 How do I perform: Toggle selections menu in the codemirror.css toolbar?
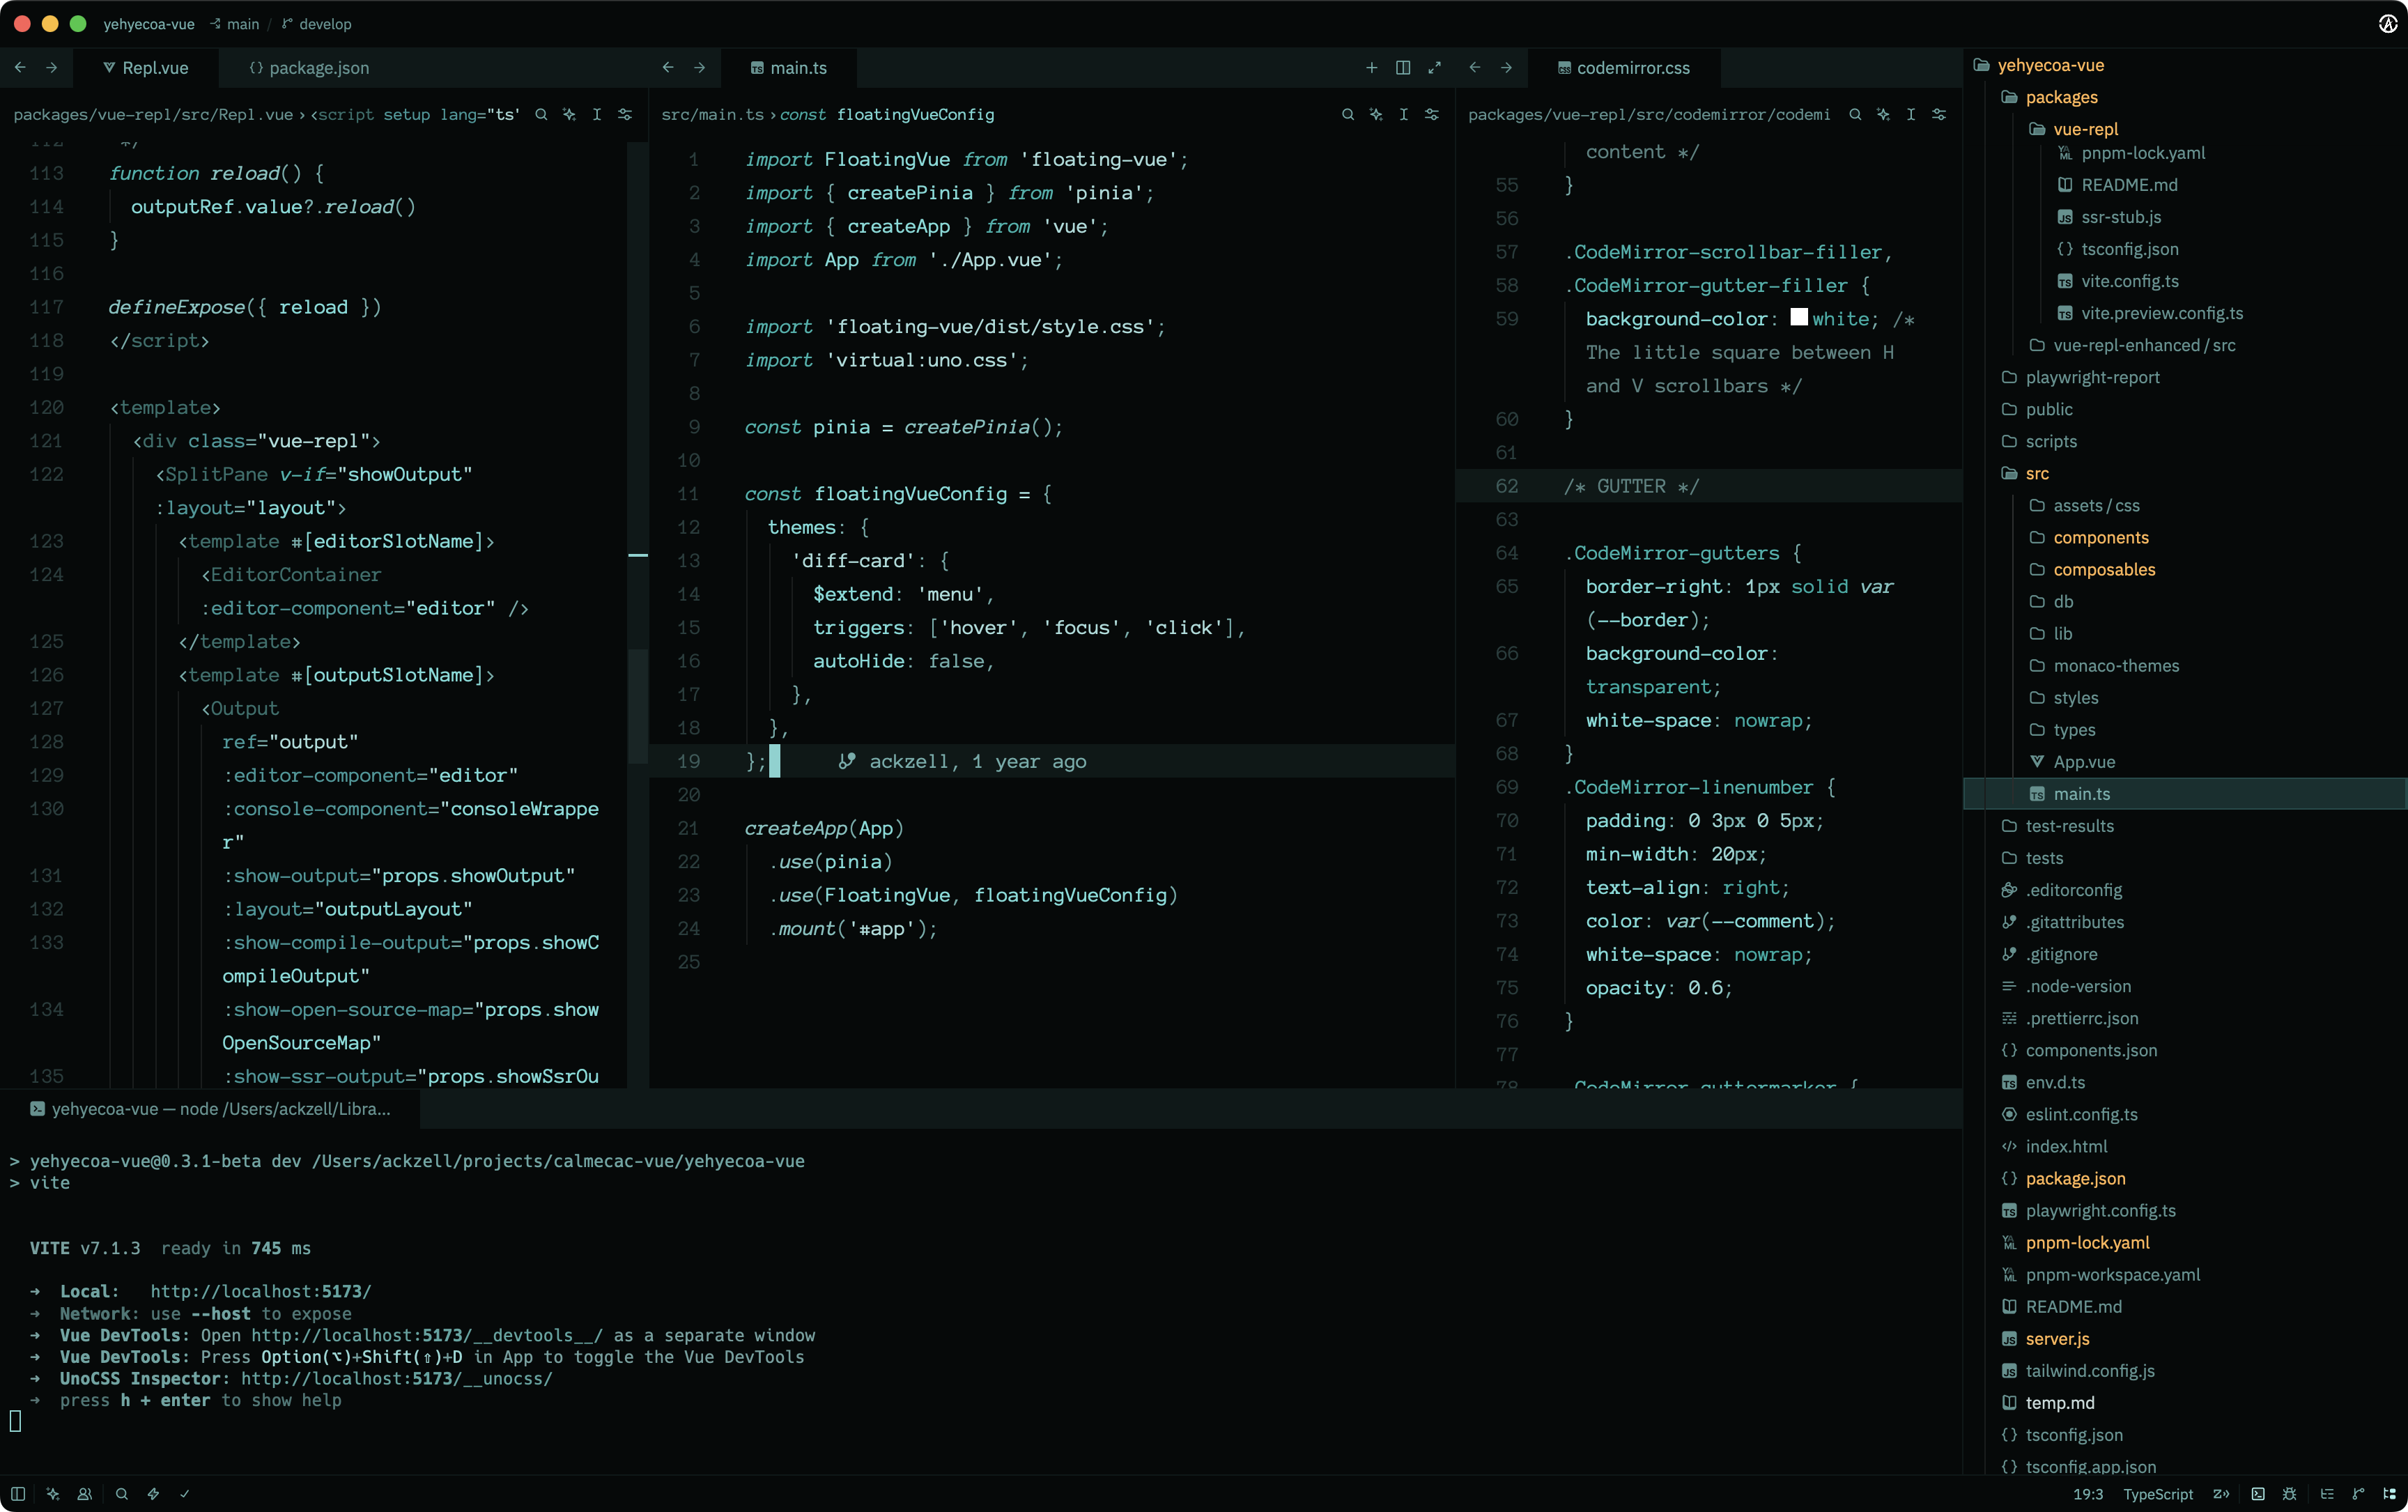point(1911,114)
